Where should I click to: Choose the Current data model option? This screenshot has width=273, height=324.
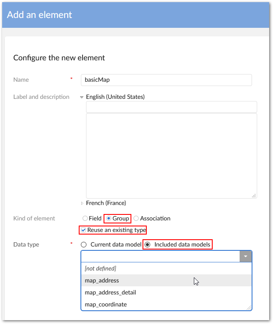click(84, 244)
